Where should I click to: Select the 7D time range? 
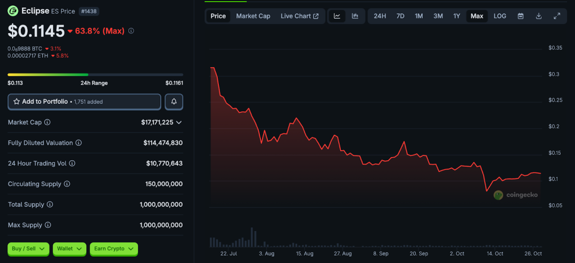pos(400,16)
